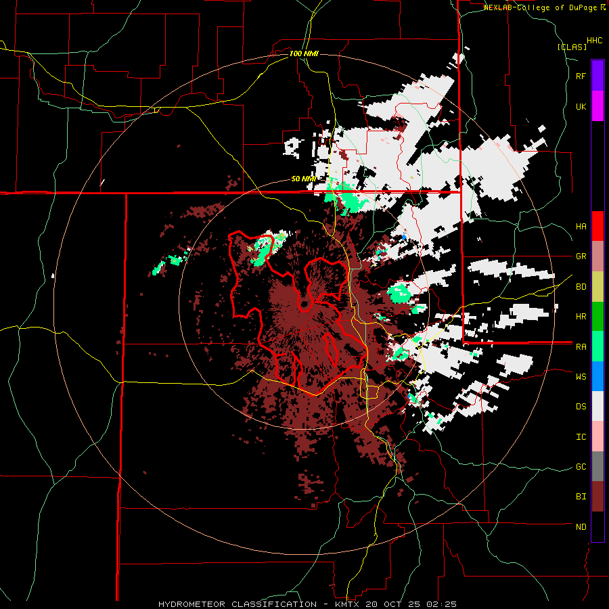Click the HR legend label
The image size is (609, 609).
point(581,317)
